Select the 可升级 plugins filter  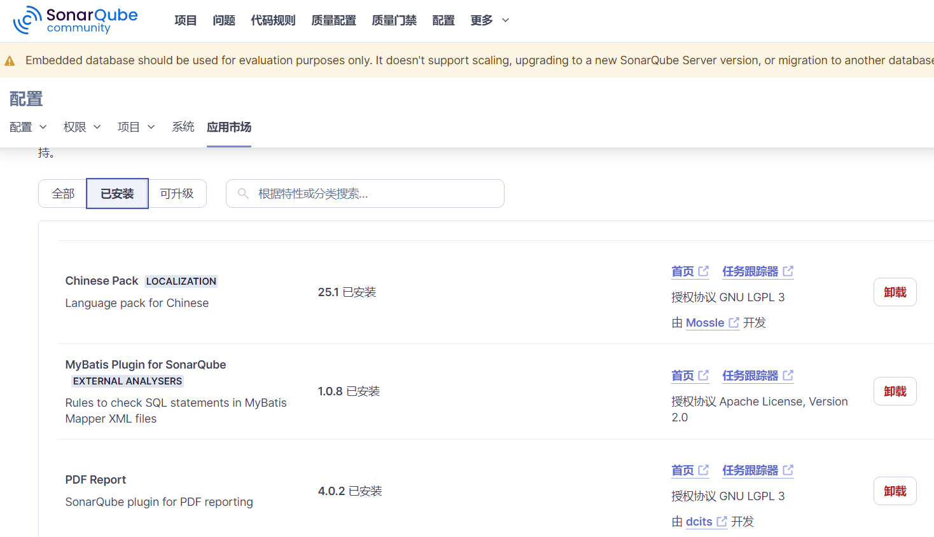[x=177, y=194]
